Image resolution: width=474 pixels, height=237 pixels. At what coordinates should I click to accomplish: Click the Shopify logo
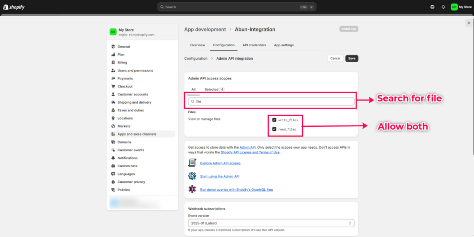(x=14, y=7)
